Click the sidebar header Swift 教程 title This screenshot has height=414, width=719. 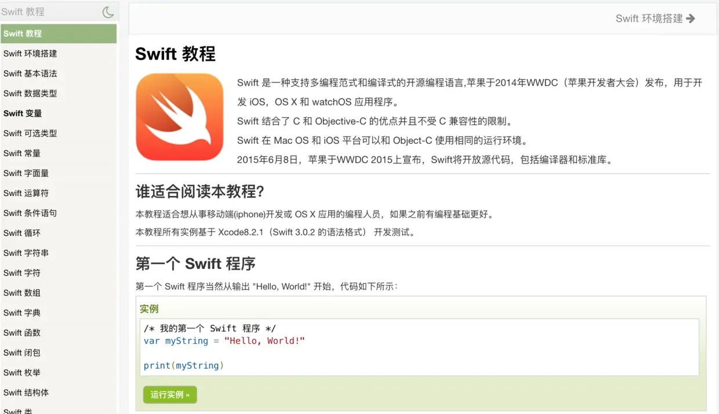click(x=23, y=12)
